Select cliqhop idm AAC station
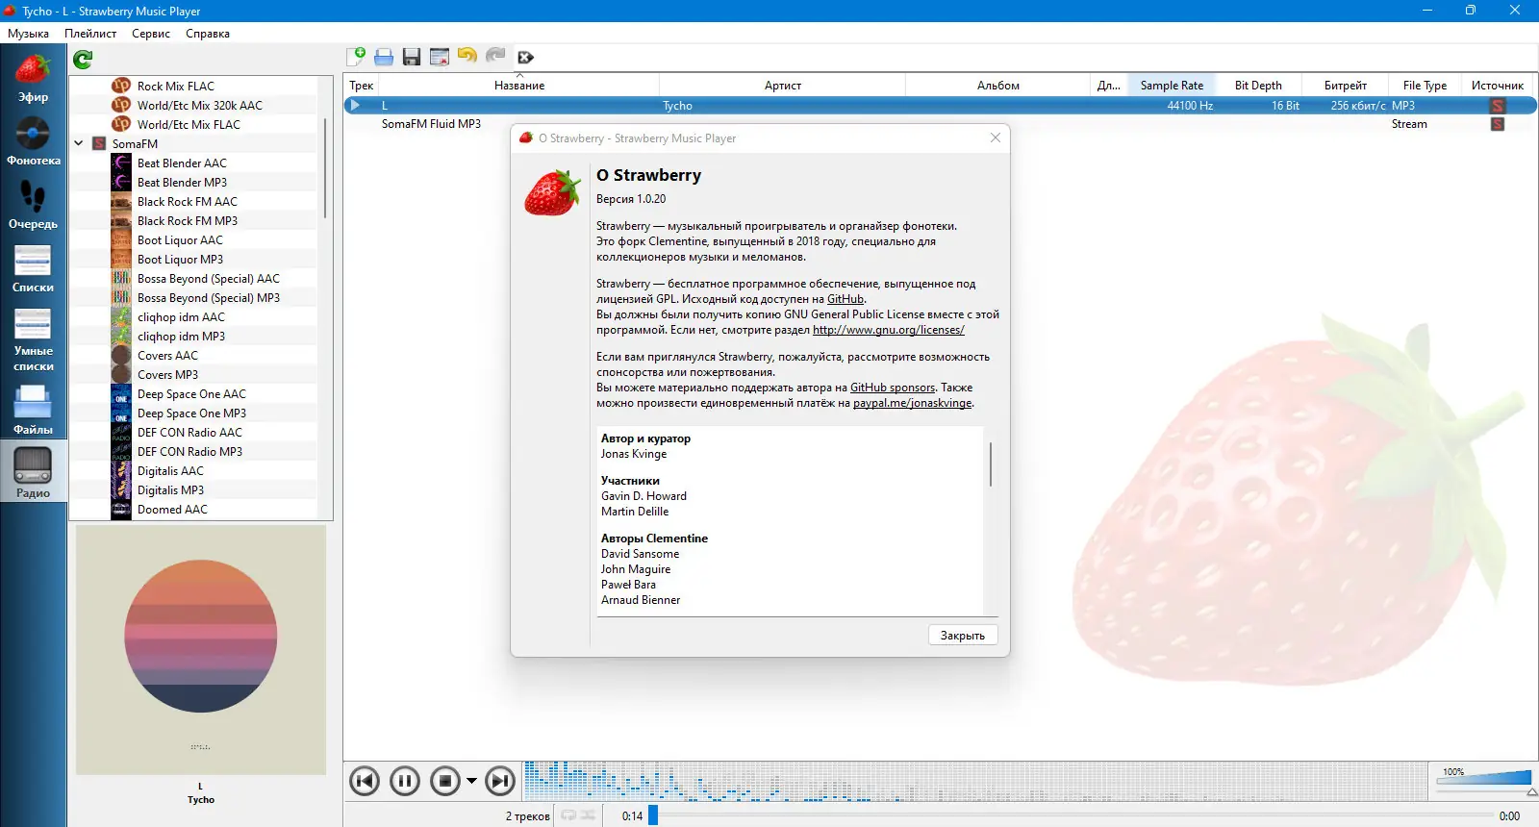This screenshot has height=827, width=1539. 181,316
